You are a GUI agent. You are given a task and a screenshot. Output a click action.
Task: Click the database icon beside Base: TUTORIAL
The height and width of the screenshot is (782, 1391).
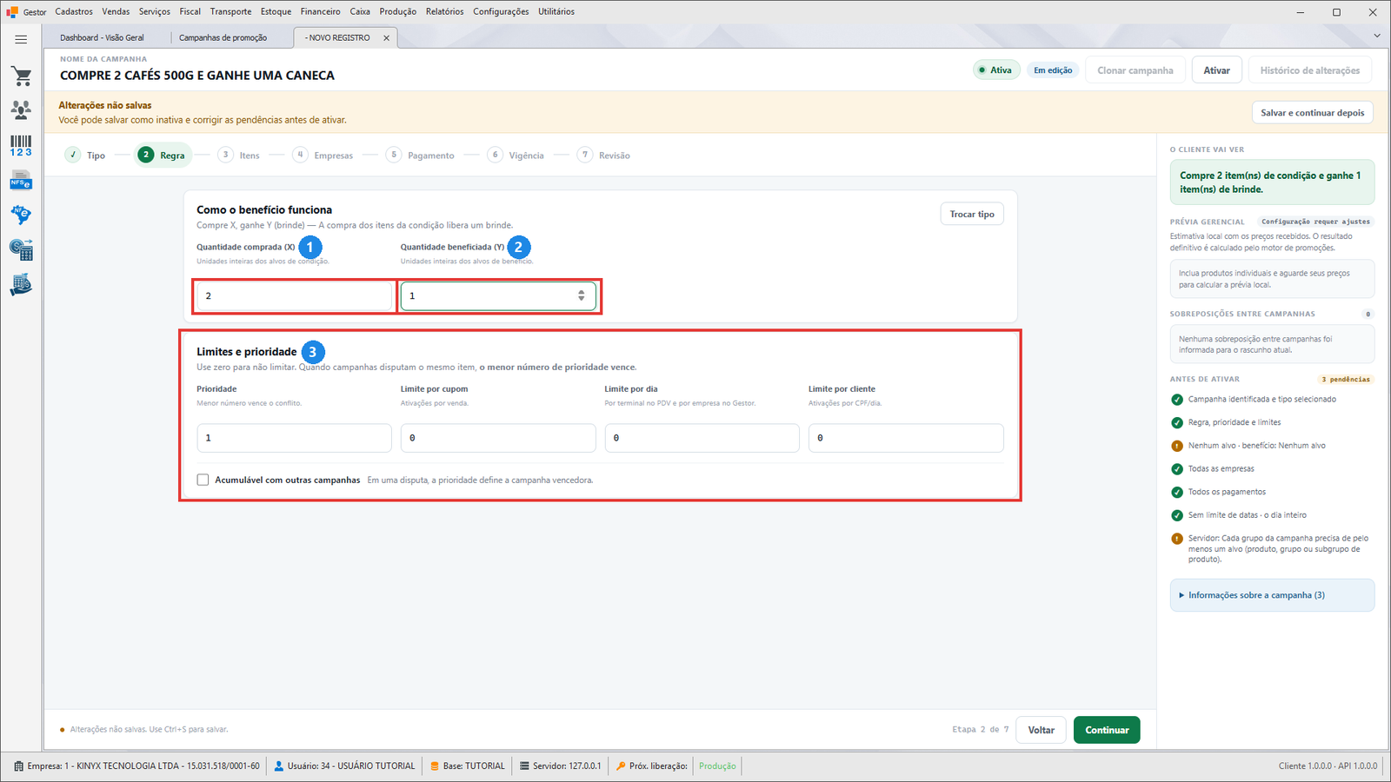pos(435,766)
